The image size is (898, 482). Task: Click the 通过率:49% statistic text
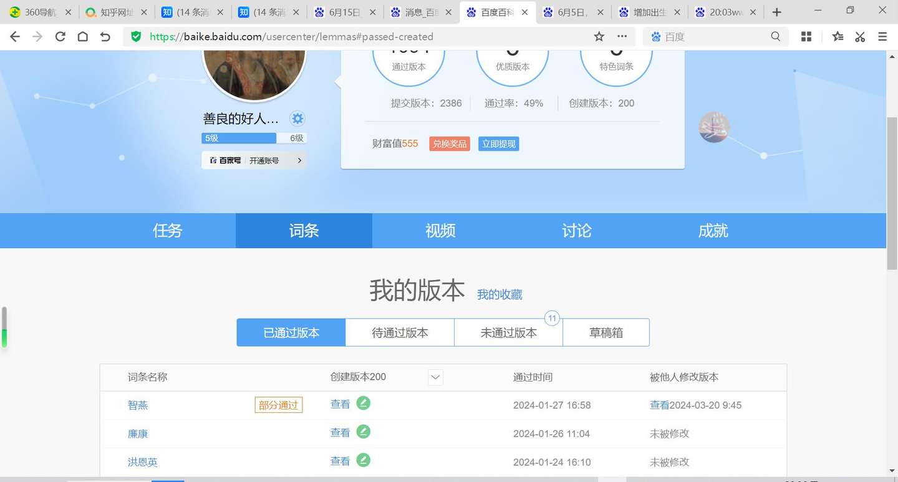coord(514,104)
